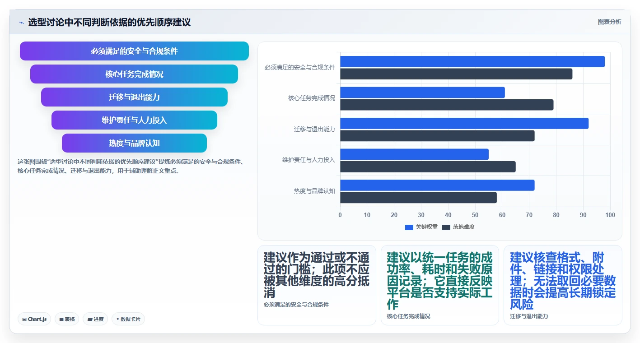This screenshot has height=343, width=640.
Task: Click the 数据卡片 tag chip
Action: [128, 319]
